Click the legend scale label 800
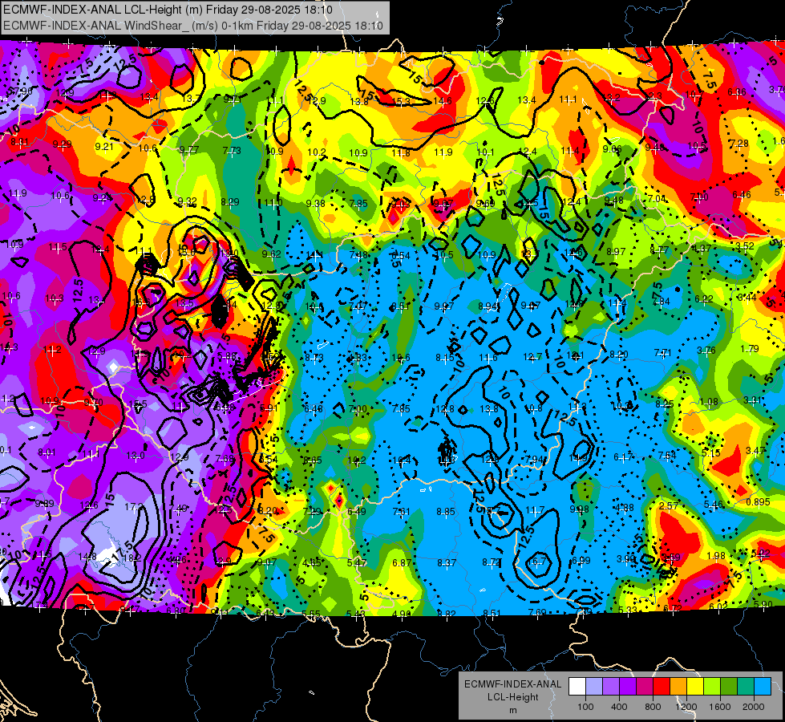785x722 pixels. coord(653,707)
